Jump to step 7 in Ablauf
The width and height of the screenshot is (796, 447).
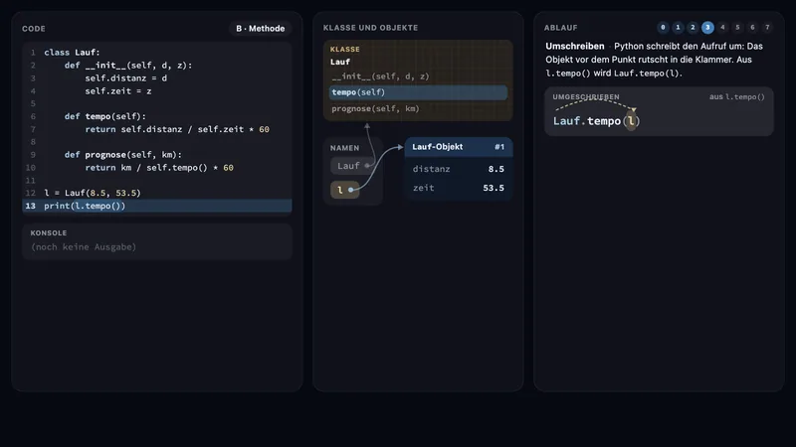pos(767,28)
